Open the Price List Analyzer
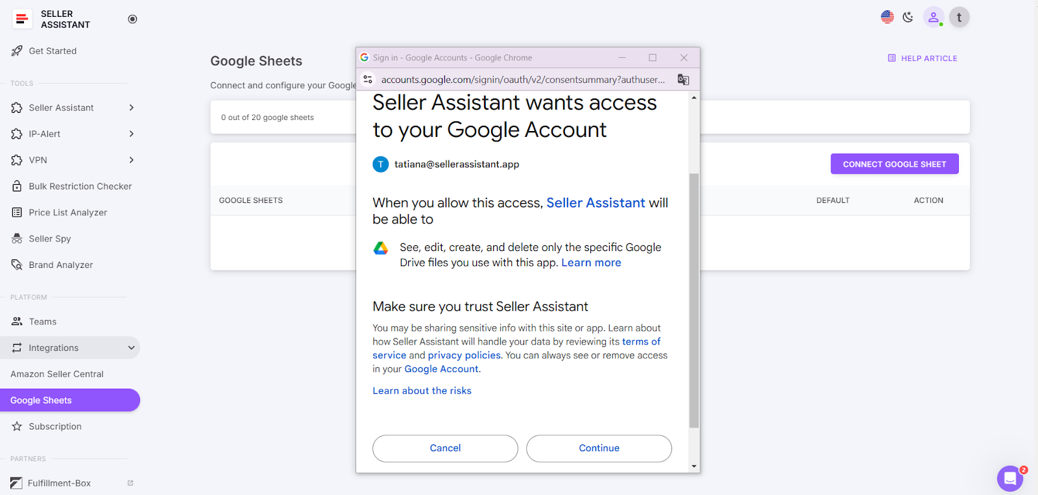This screenshot has height=495, width=1038. 68,212
